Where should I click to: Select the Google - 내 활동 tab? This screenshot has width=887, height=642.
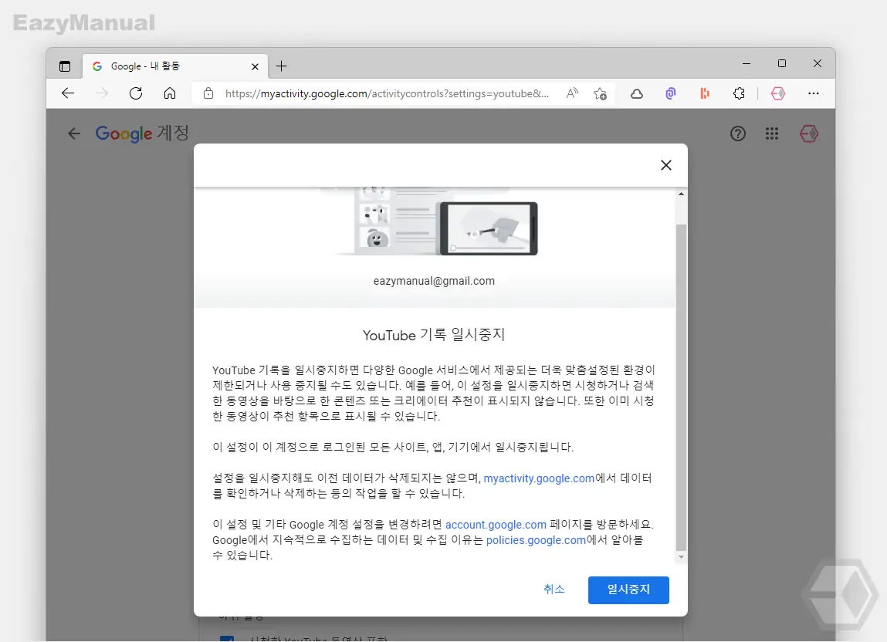click(x=174, y=66)
